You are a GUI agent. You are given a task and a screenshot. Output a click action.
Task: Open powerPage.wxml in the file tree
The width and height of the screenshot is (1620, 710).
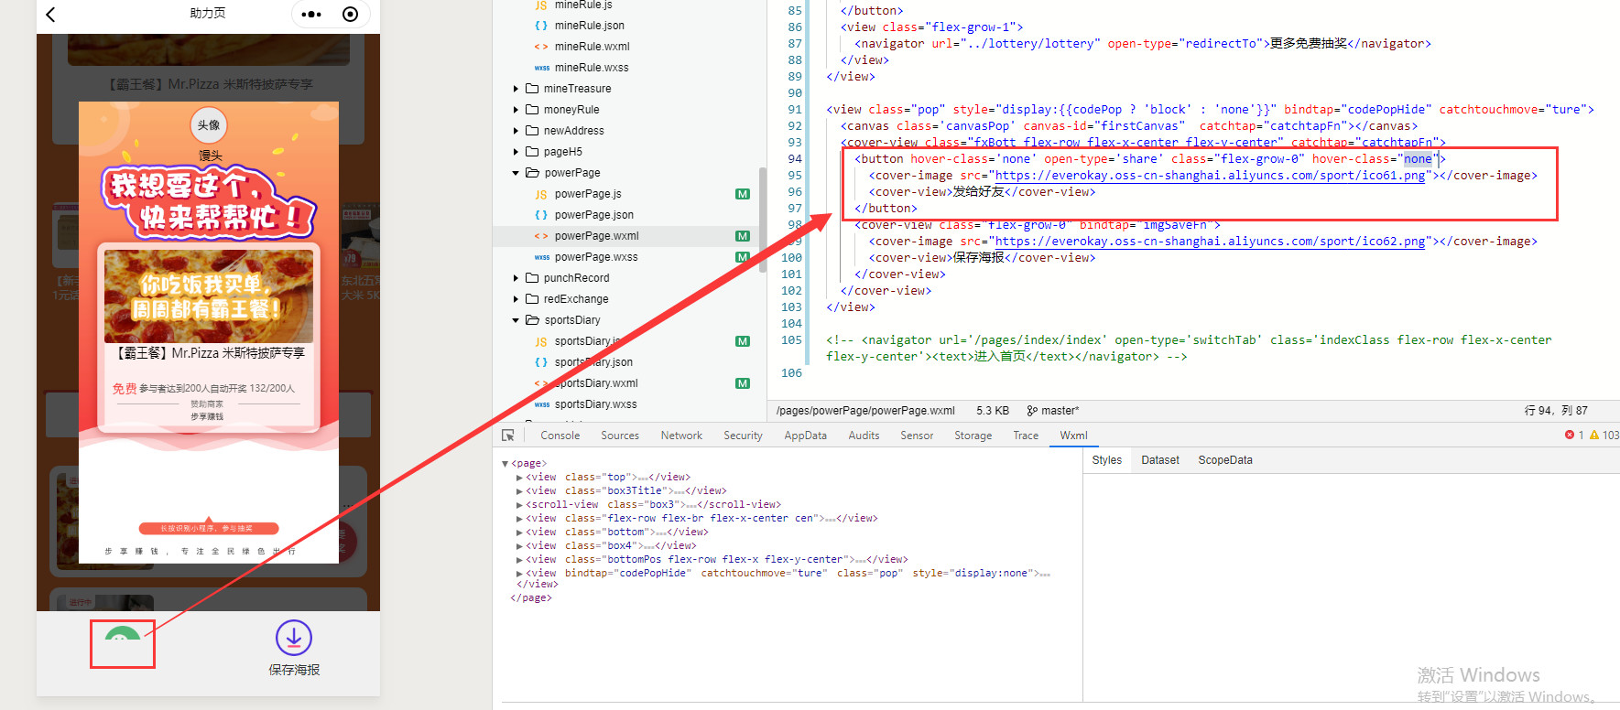coord(596,236)
